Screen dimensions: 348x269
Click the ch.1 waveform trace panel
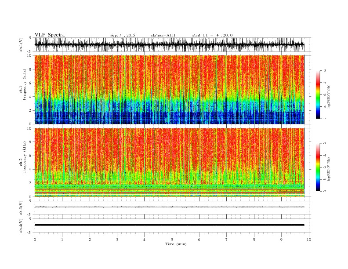173,44
